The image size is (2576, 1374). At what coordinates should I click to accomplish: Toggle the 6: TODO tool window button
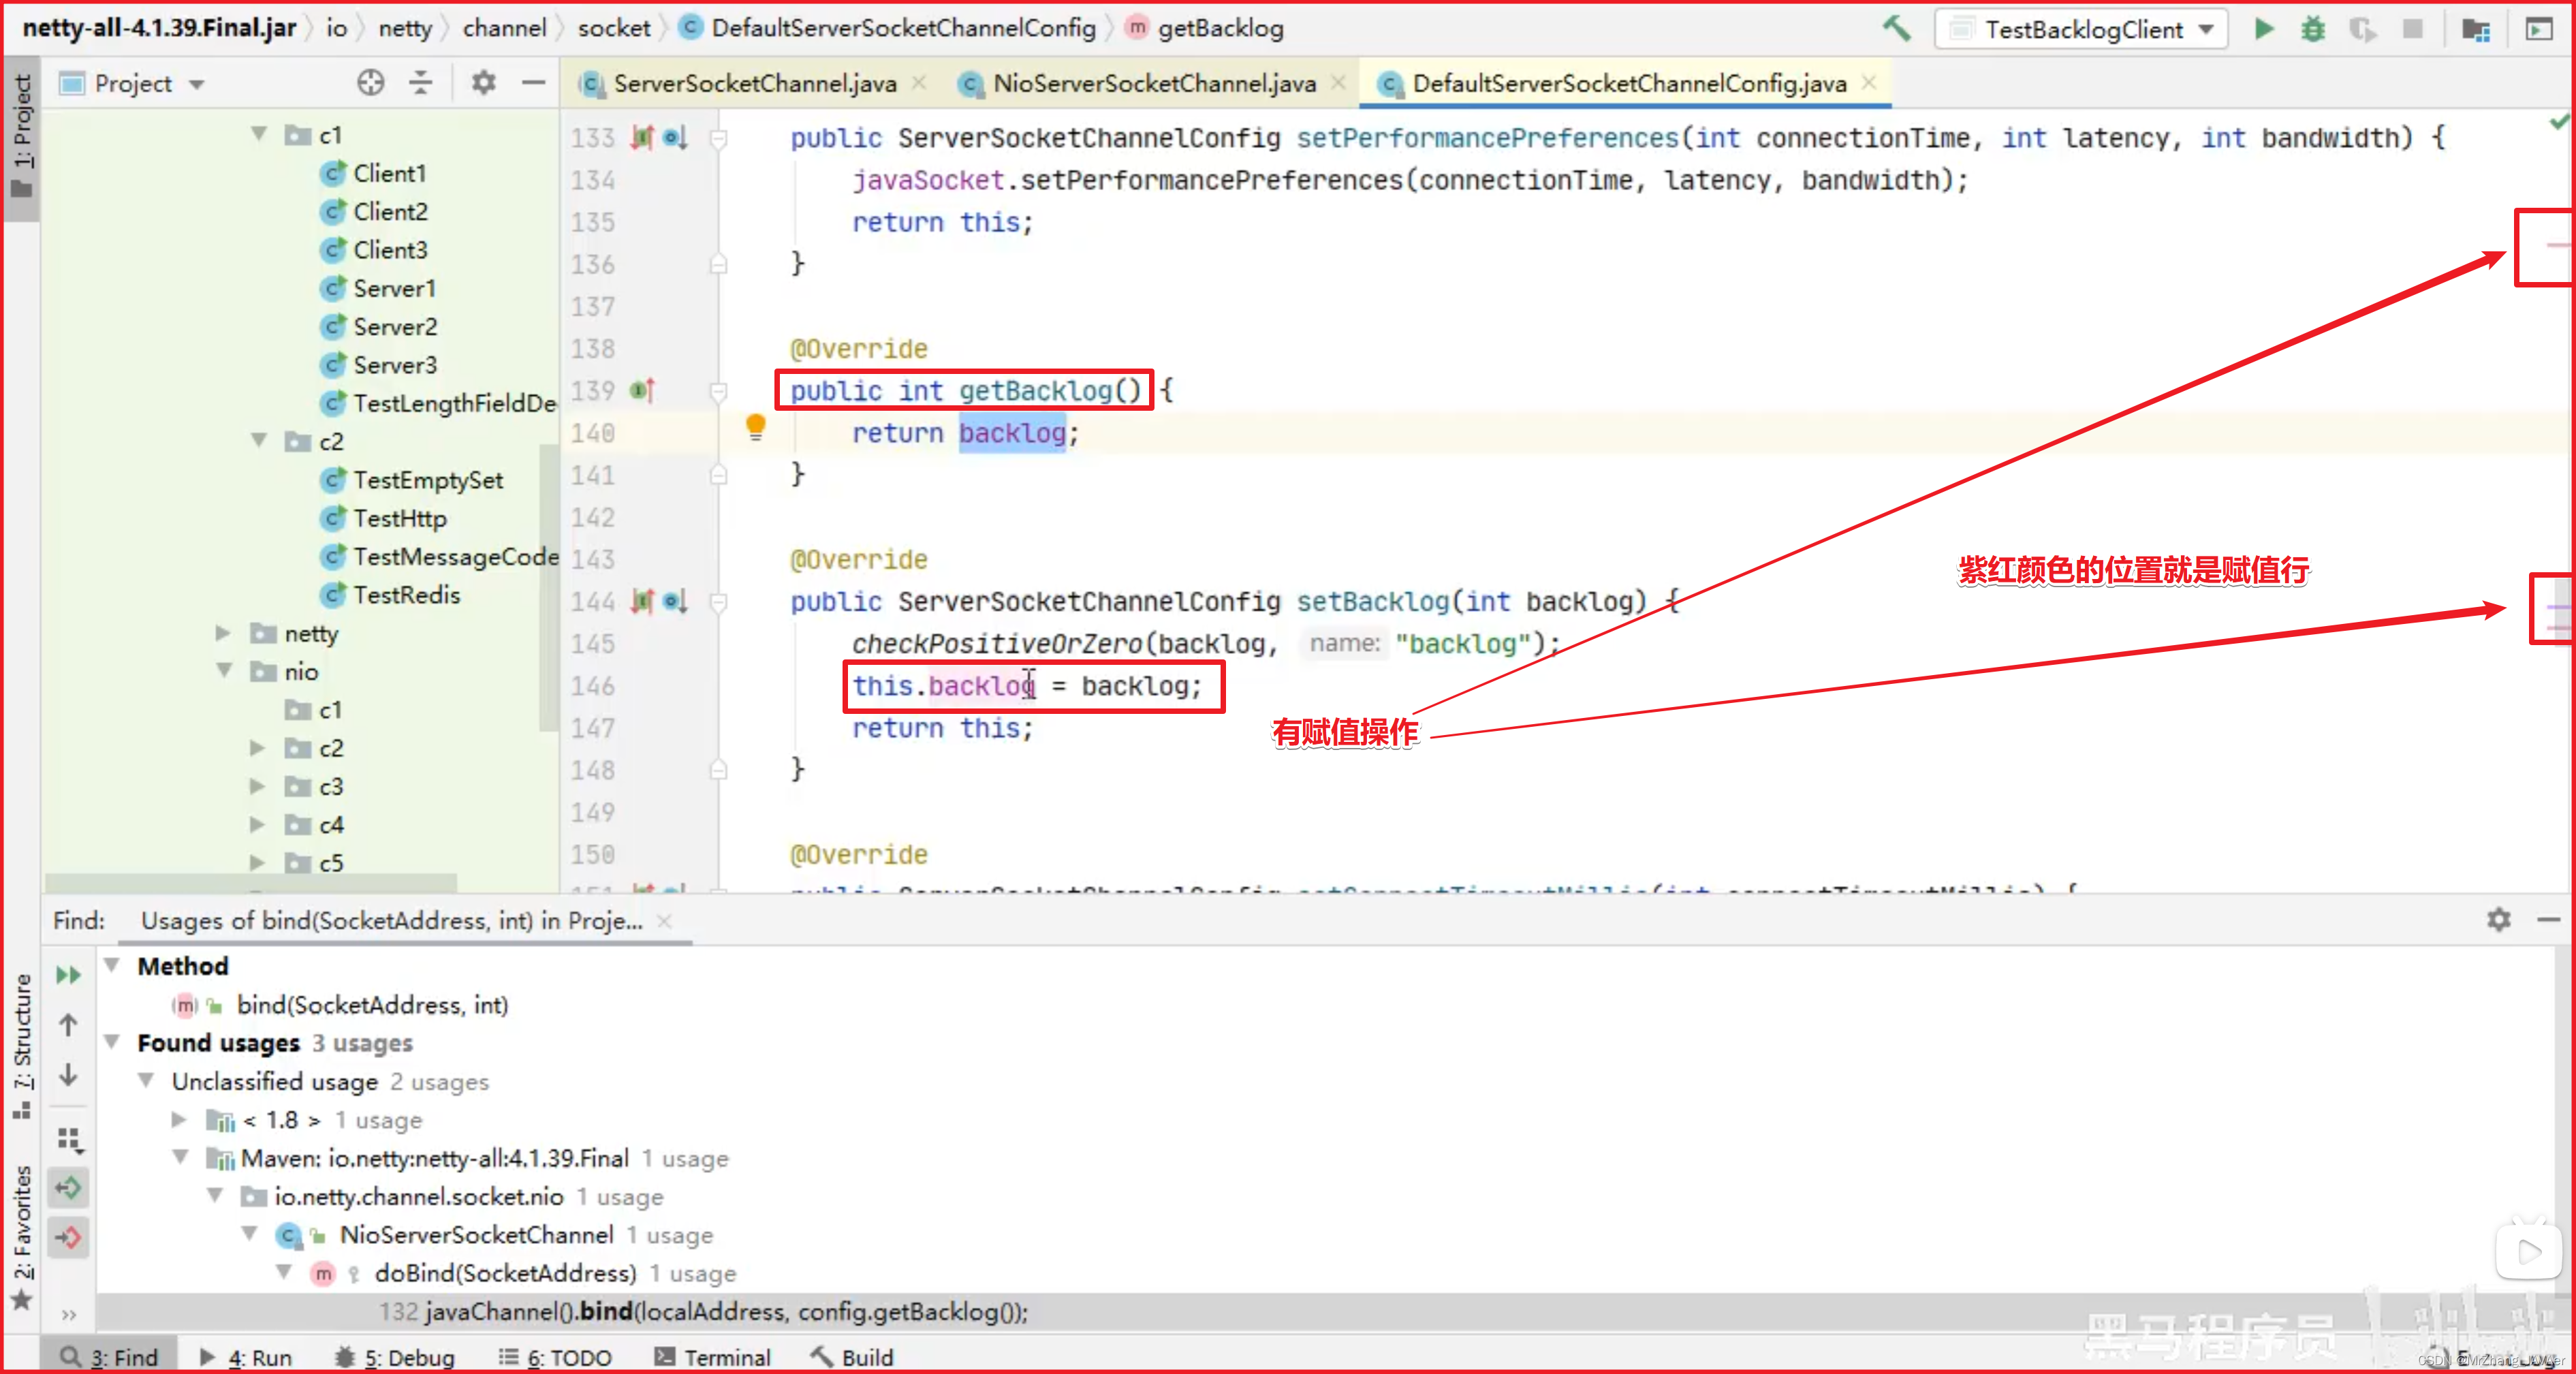click(x=556, y=1357)
